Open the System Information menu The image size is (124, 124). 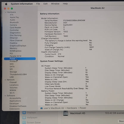(22, 4)
